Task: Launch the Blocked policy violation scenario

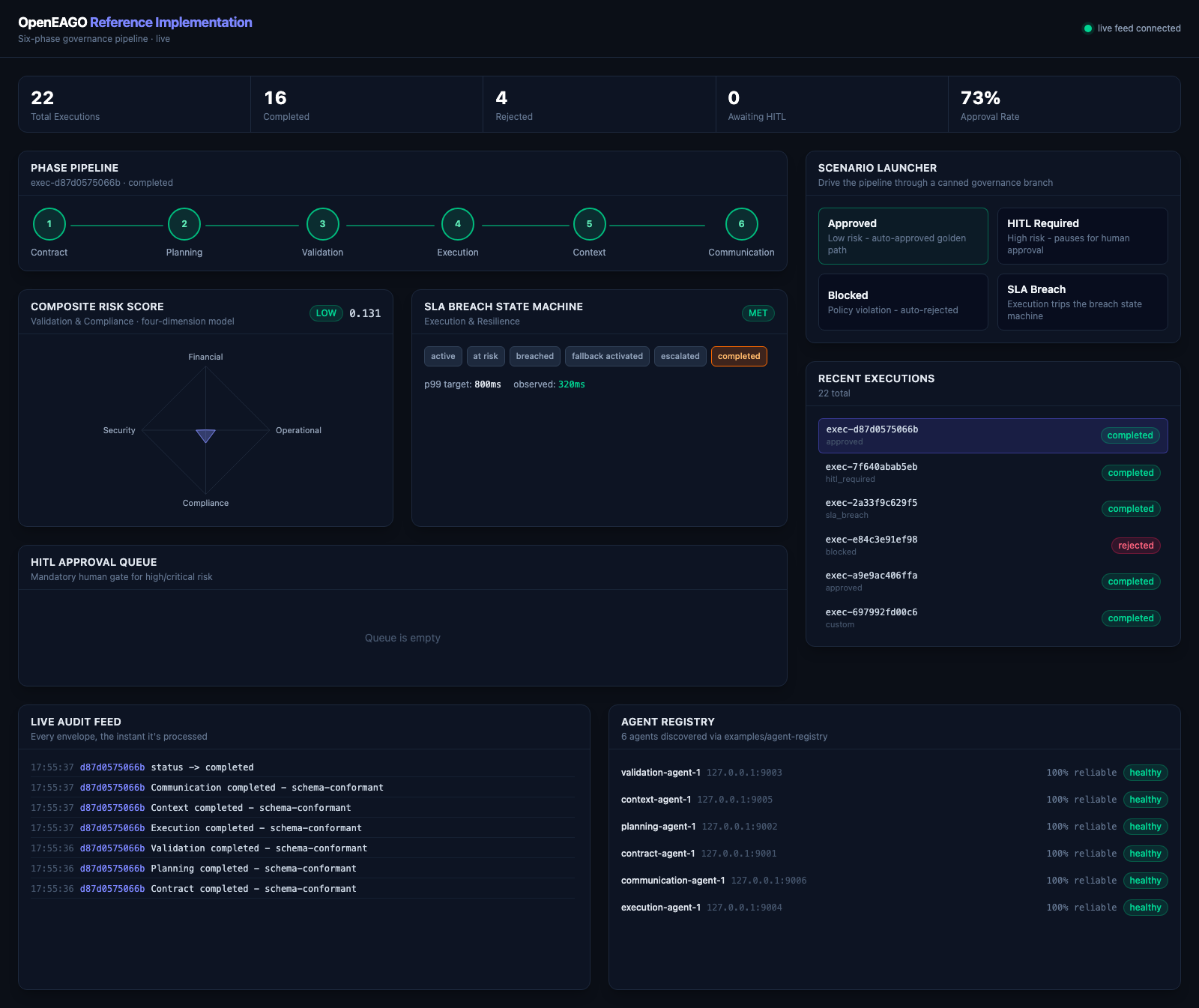Action: coord(903,302)
